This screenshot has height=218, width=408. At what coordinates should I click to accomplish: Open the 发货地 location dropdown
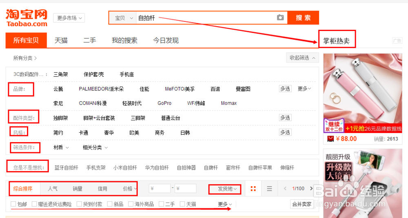pyautogui.click(x=227, y=189)
